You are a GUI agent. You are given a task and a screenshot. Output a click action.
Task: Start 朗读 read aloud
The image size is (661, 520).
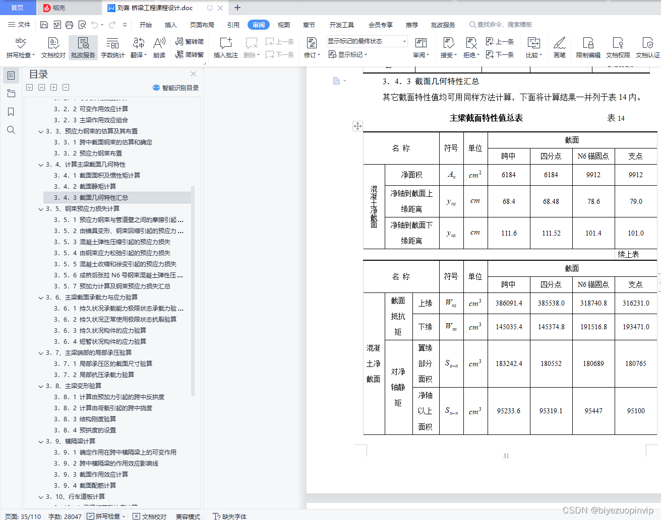tap(159, 48)
